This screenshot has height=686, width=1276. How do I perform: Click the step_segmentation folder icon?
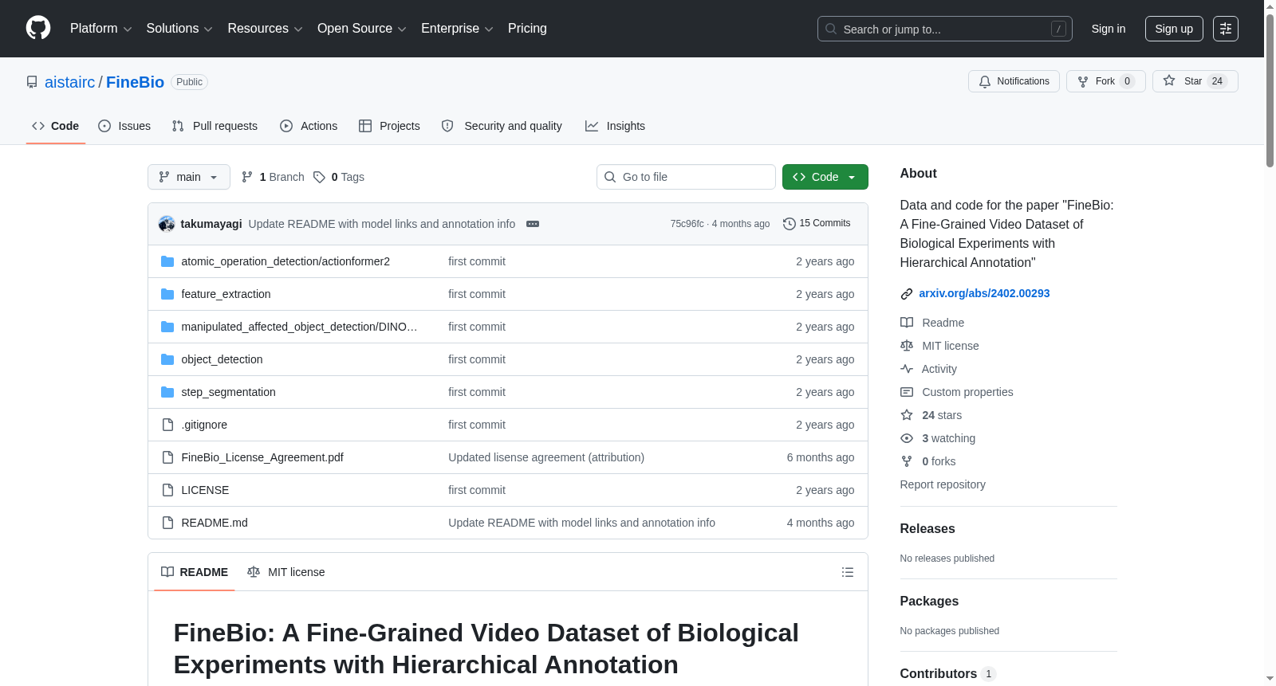pos(167,392)
